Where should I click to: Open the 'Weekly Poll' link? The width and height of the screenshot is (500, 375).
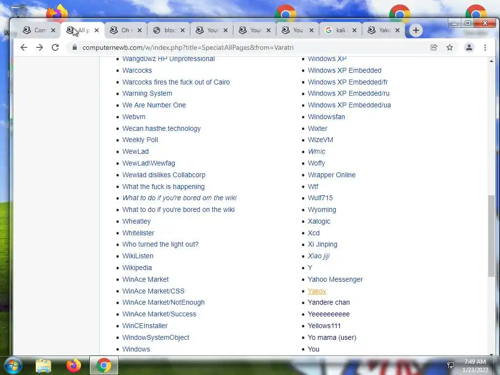(x=140, y=140)
